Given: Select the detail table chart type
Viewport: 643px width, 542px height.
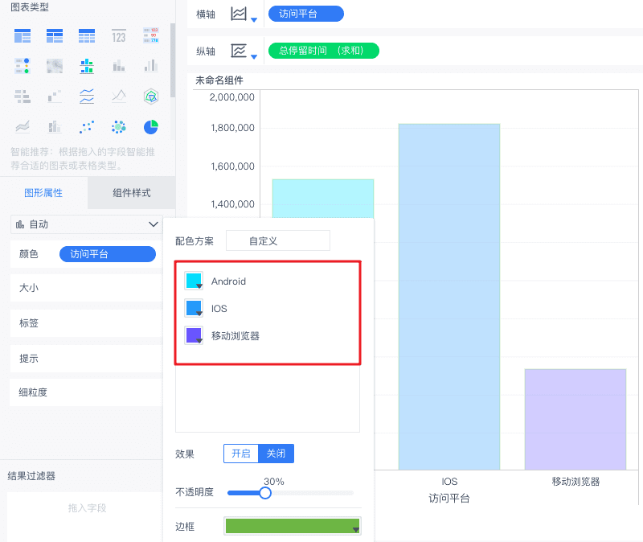Looking at the screenshot, I should [87, 36].
